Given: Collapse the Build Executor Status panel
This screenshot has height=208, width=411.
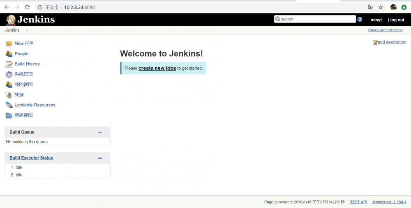Looking at the screenshot, I should [x=100, y=158].
